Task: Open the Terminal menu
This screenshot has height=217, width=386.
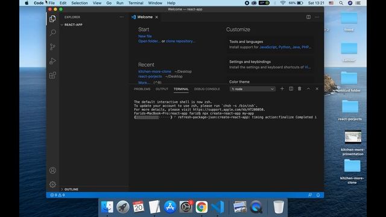Action: coord(136,3)
